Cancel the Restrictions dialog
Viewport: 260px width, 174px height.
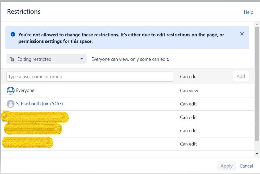point(246,166)
